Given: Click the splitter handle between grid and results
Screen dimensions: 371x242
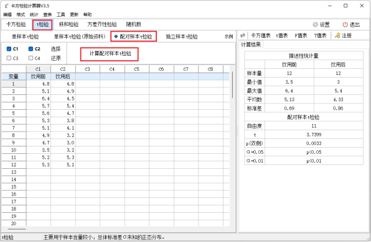Looking at the screenshot, I should (237, 132).
